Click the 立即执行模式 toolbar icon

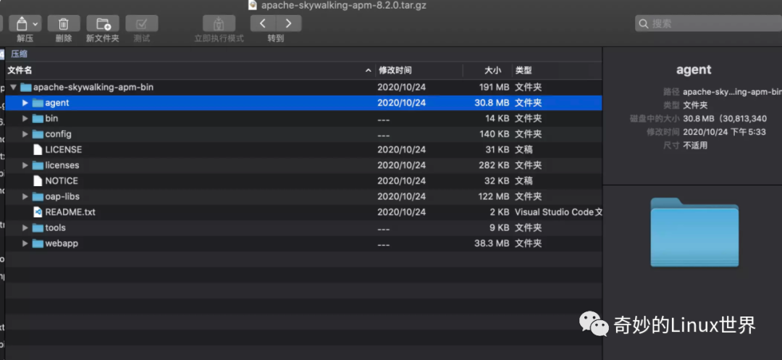(219, 23)
